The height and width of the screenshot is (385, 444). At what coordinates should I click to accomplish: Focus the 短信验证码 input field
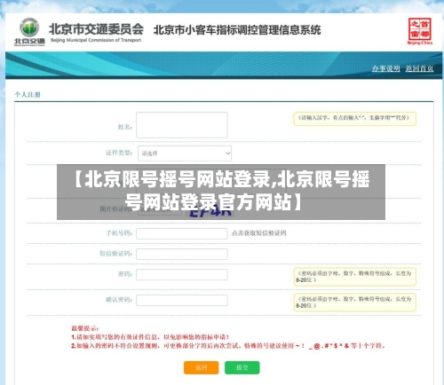pyautogui.click(x=182, y=254)
